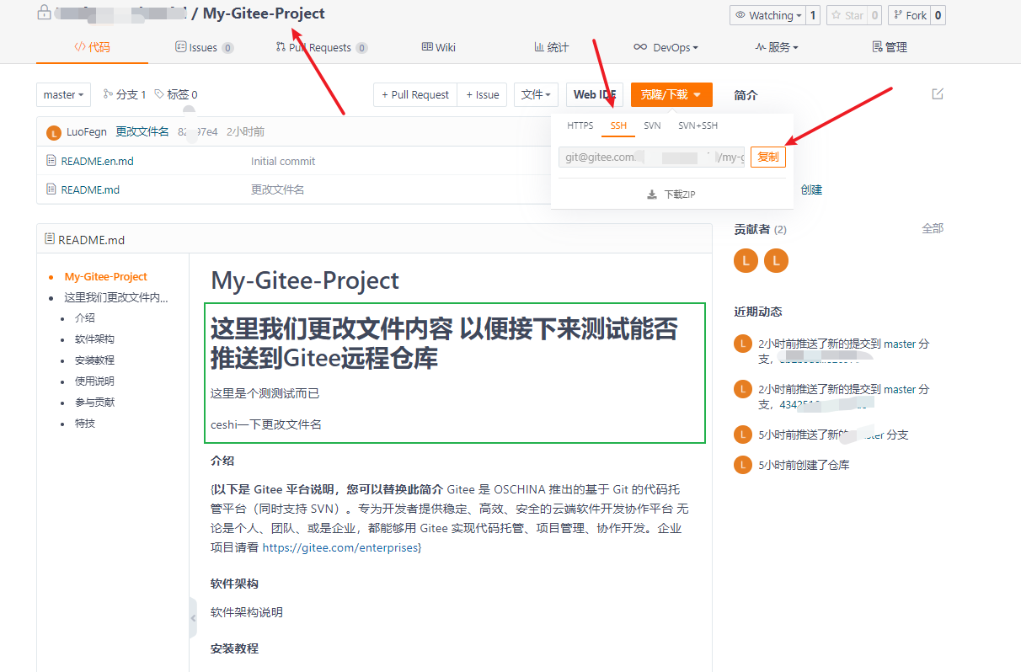Click the watchers count 1
1021x672 pixels.
[813, 15]
